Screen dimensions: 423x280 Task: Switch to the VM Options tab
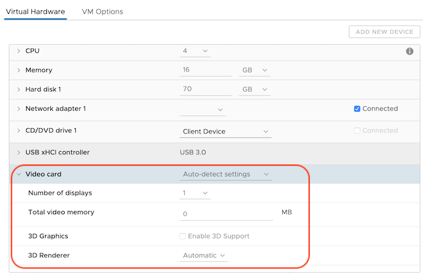(102, 12)
